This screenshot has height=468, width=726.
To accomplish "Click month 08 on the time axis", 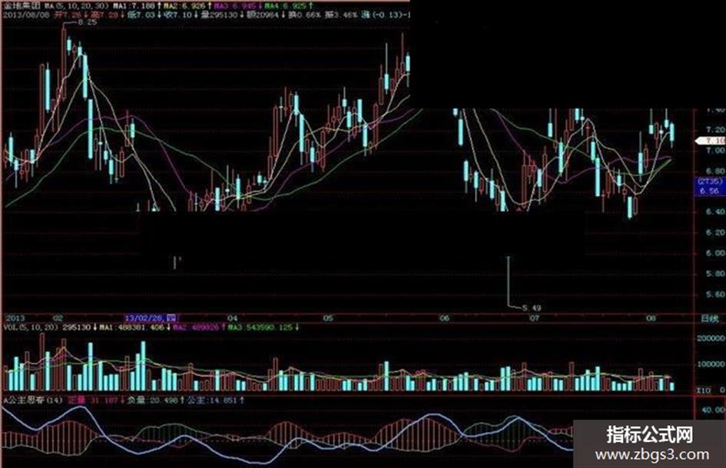I will click(651, 318).
